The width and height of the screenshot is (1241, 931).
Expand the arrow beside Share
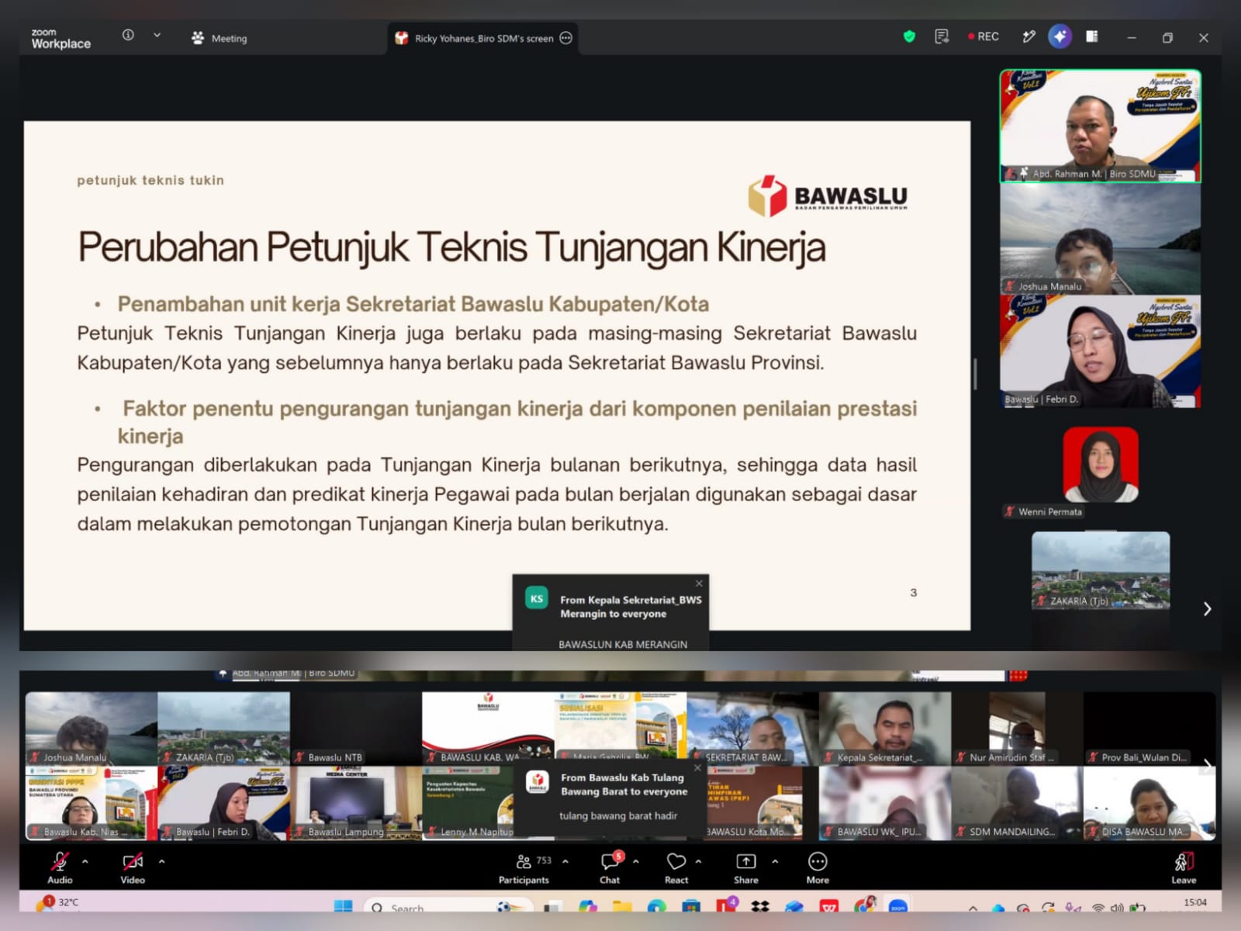tap(775, 861)
